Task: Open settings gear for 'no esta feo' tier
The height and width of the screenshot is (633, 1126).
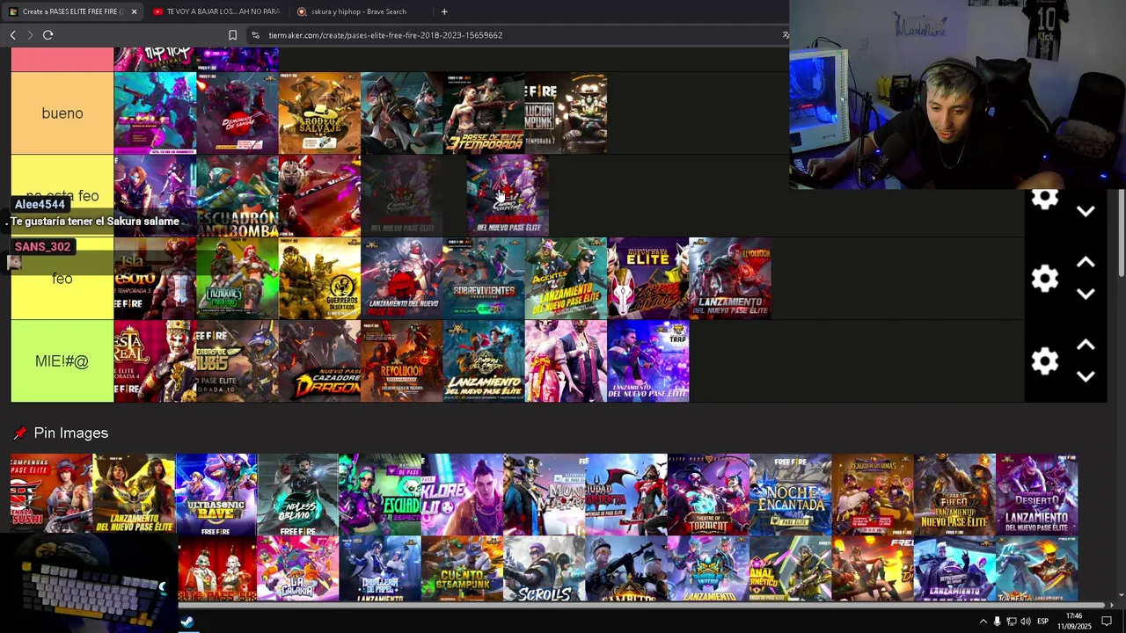Action: point(1044,199)
